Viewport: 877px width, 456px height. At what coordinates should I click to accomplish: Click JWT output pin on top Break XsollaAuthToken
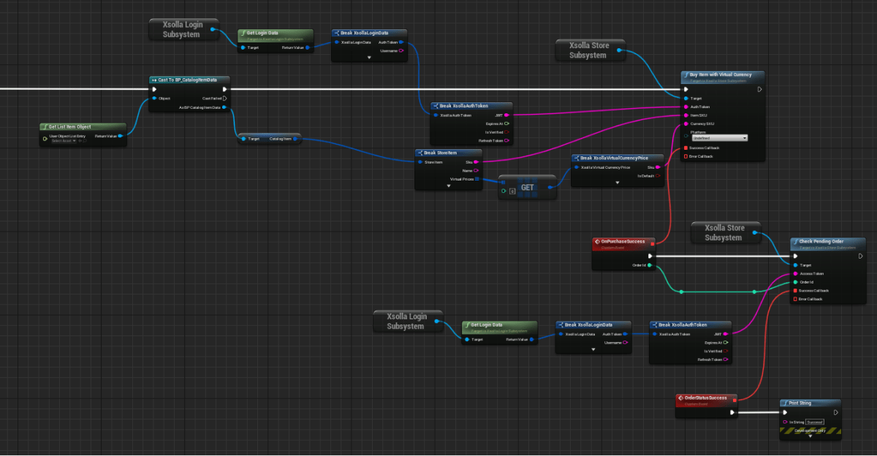point(506,115)
